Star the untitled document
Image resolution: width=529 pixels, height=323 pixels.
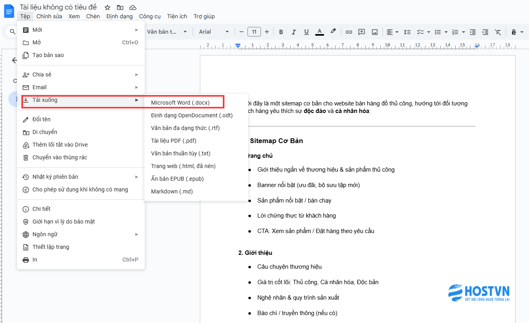click(107, 8)
